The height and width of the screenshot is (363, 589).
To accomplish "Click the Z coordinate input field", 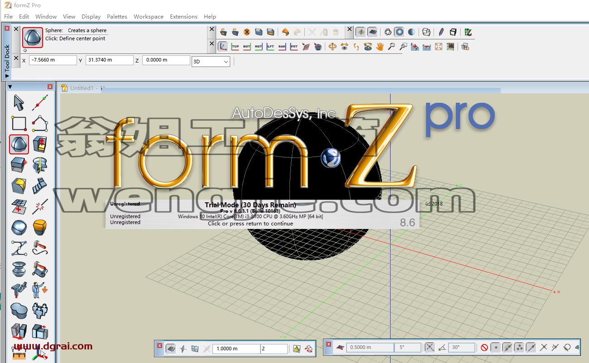I will (x=166, y=60).
